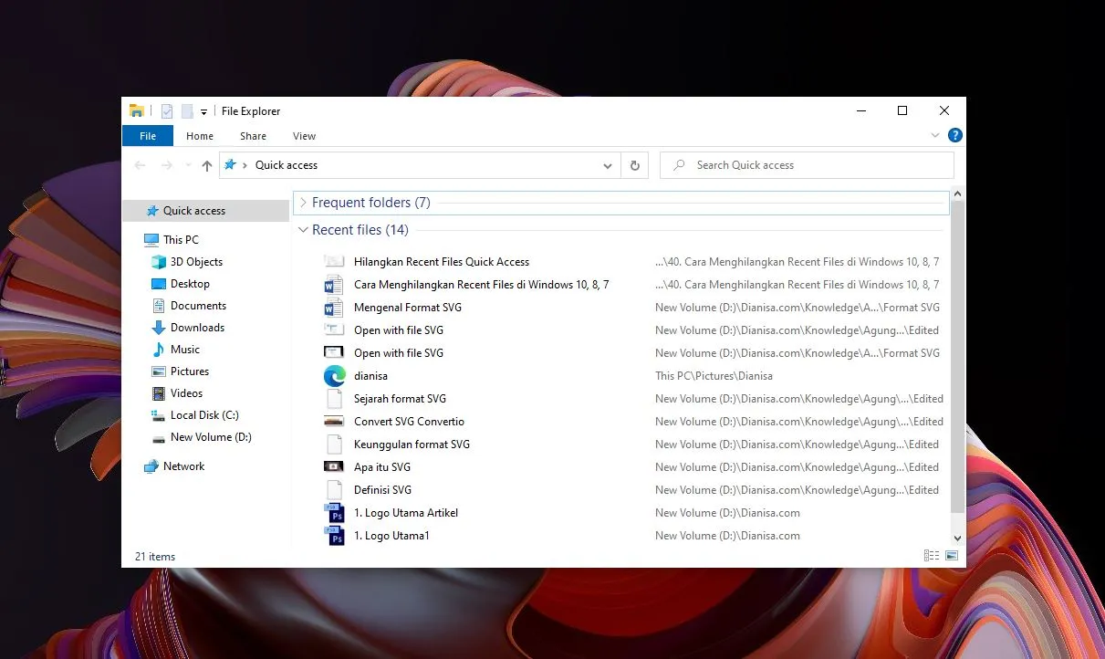Switch to large icons view in status bar
This screenshot has height=659, width=1105.
[x=952, y=556]
